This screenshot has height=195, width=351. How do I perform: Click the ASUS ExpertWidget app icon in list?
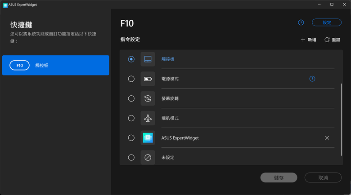[148, 138]
